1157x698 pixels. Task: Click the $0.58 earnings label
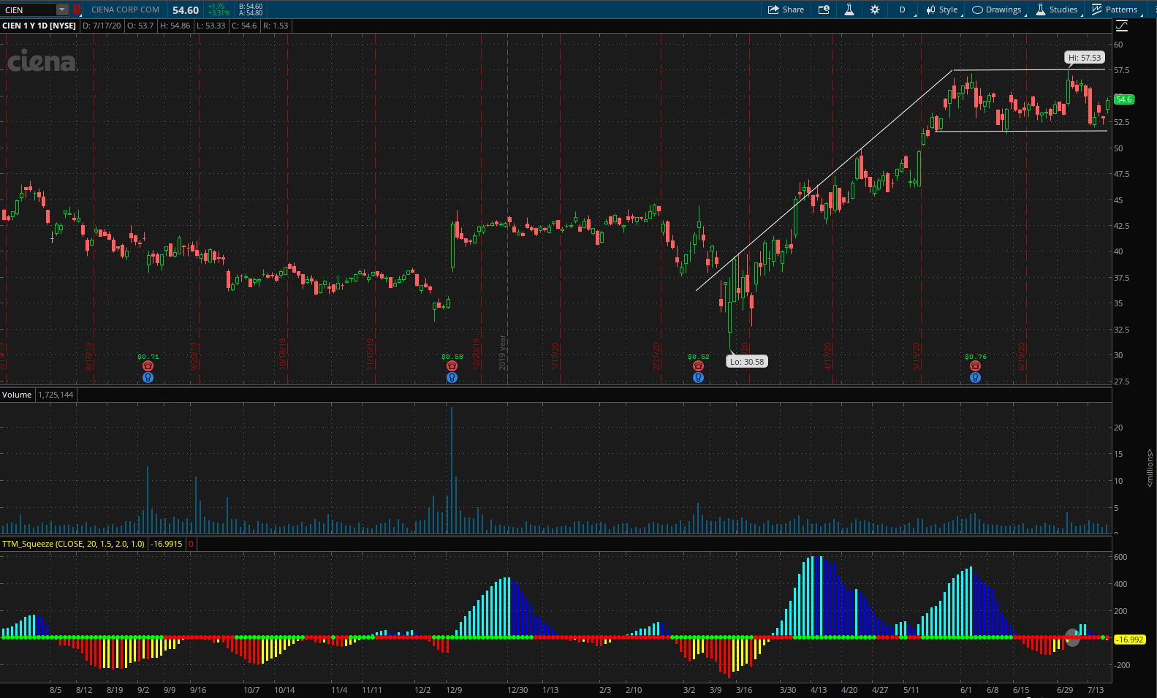(x=452, y=357)
